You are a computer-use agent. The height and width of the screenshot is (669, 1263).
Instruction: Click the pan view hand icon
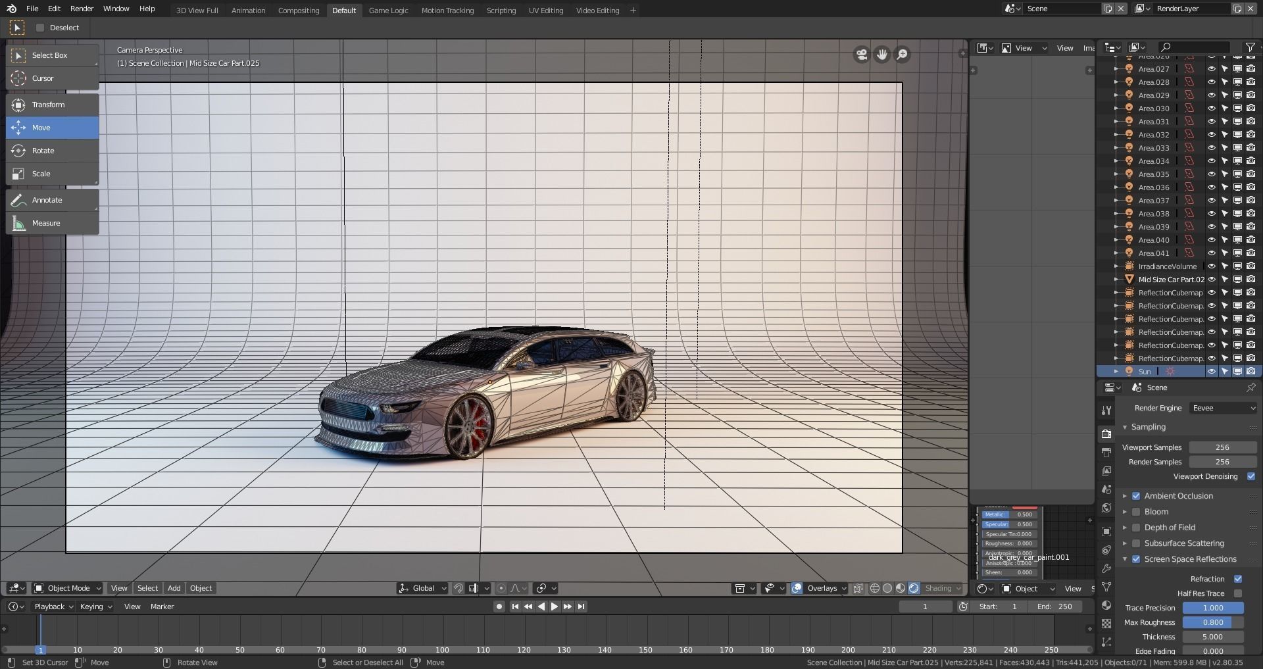(x=882, y=55)
